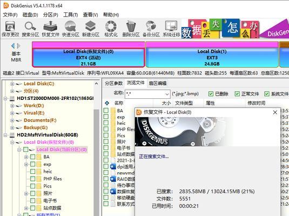Open the 工具(T) menu
Image resolution: width=289 pixels, height=216 pixels.
(70, 15)
